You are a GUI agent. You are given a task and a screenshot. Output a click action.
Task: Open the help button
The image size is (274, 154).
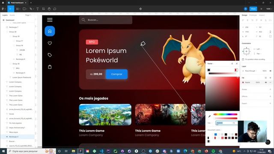coord(268,142)
